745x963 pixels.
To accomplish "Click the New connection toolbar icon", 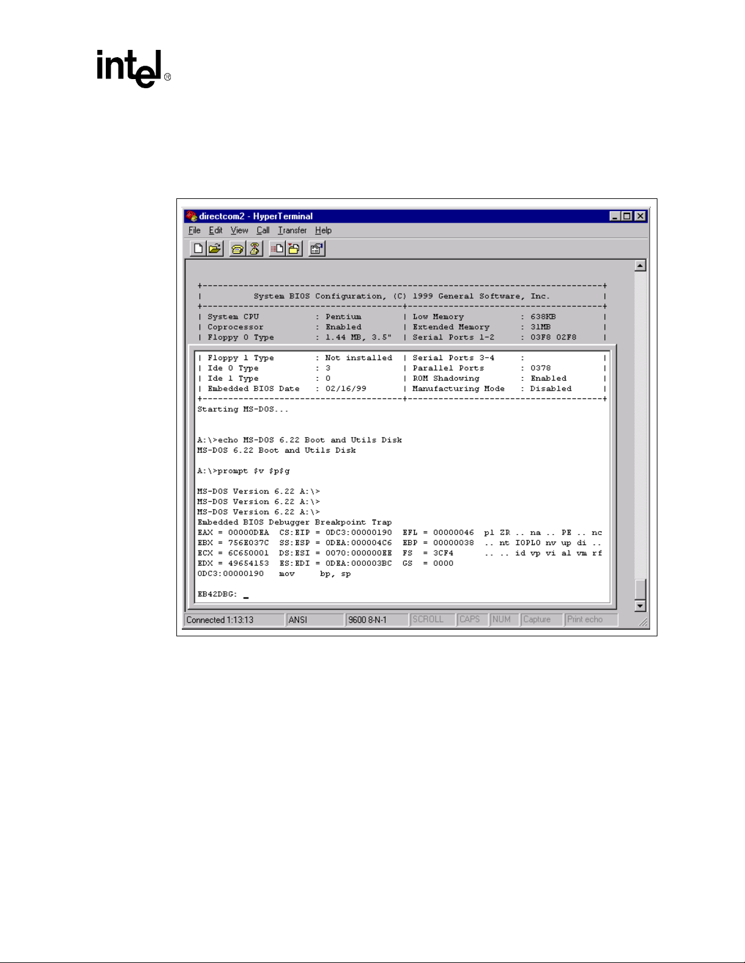I will [198, 248].
